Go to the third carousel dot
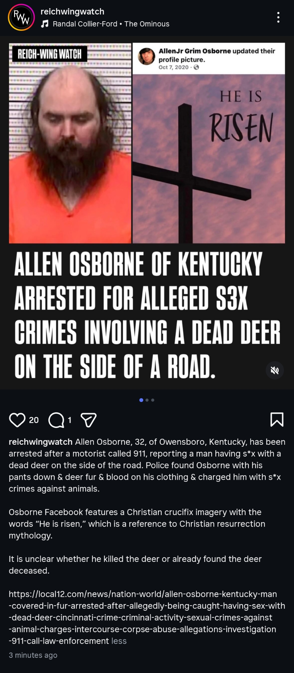This screenshot has width=294, height=673. tap(153, 400)
